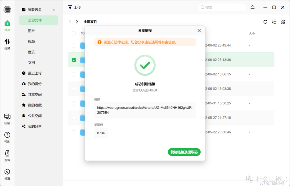Viewport: 290px width, 186px height.
Task: Check the row dated 21:27:16
Action: (x=74, y=118)
